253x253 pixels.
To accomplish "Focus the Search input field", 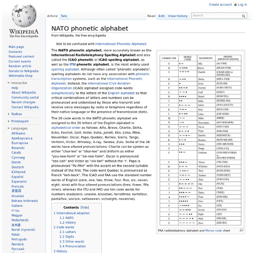I will coord(216,16).
